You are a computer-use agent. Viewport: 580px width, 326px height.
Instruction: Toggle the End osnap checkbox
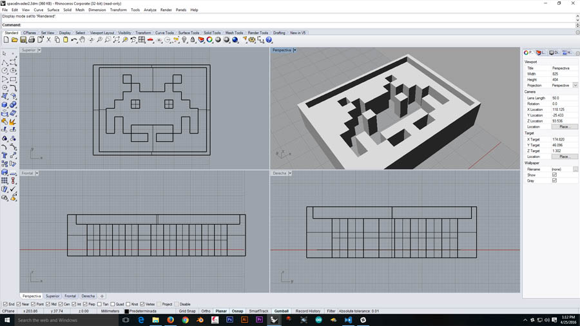[6, 304]
